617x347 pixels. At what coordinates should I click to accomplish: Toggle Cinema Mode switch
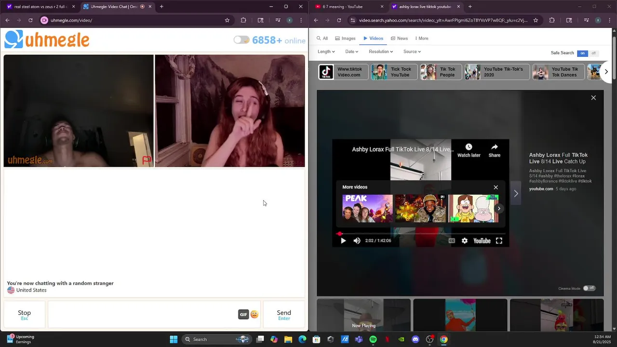tap(589, 288)
